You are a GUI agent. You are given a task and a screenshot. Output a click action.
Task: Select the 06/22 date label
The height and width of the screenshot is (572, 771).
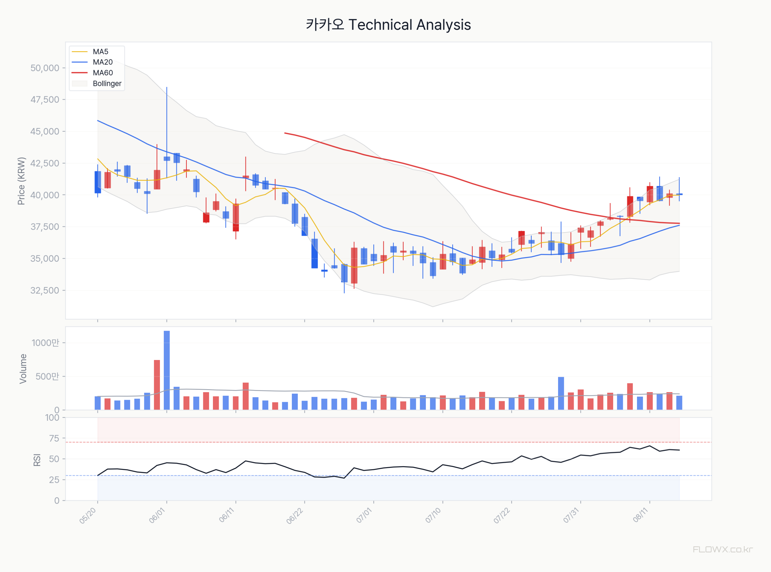(x=295, y=516)
